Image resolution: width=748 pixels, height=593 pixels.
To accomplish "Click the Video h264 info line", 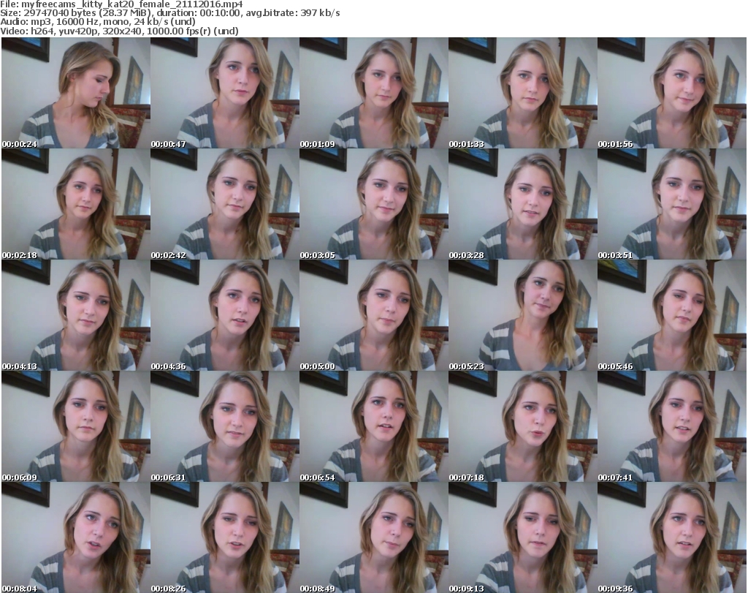I will [x=119, y=31].
